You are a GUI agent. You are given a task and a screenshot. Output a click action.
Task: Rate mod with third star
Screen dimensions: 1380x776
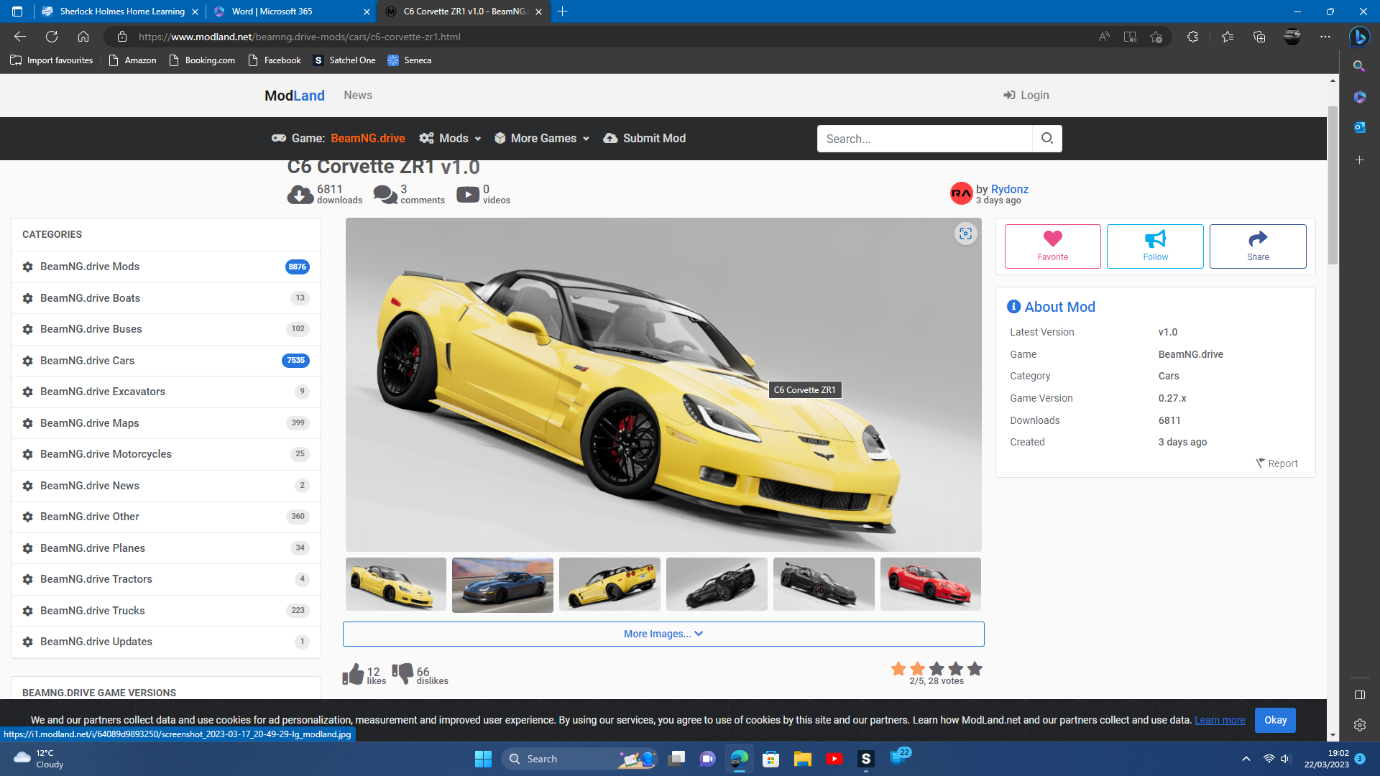tap(937, 669)
